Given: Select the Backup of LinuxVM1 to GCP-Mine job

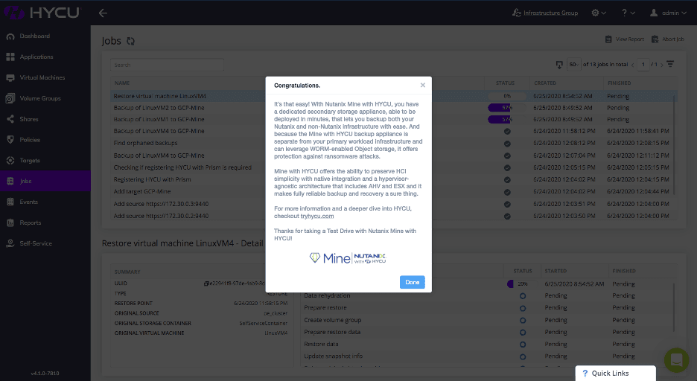Looking at the screenshot, I should [159, 120].
